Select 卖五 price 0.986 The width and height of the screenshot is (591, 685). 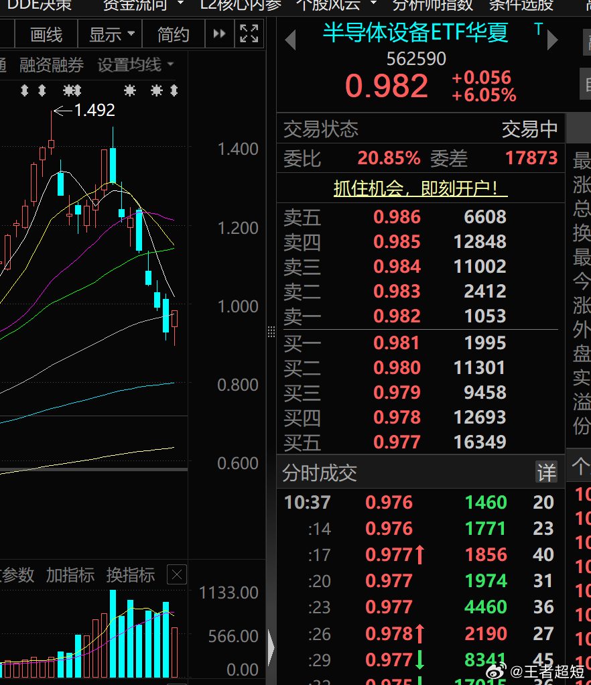[x=397, y=217]
